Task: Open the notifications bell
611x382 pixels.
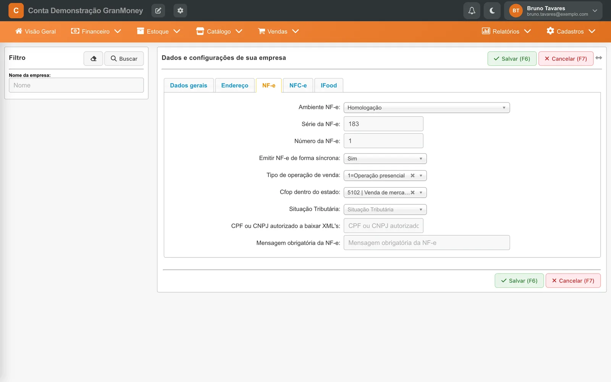Action: [472, 11]
